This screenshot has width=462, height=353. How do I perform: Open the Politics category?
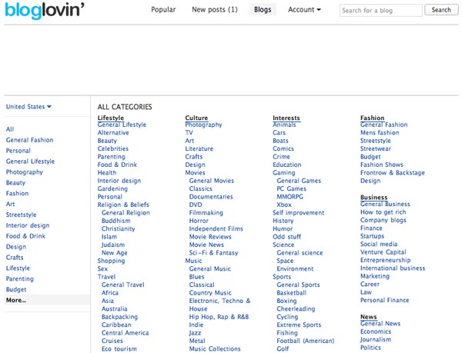click(370, 348)
